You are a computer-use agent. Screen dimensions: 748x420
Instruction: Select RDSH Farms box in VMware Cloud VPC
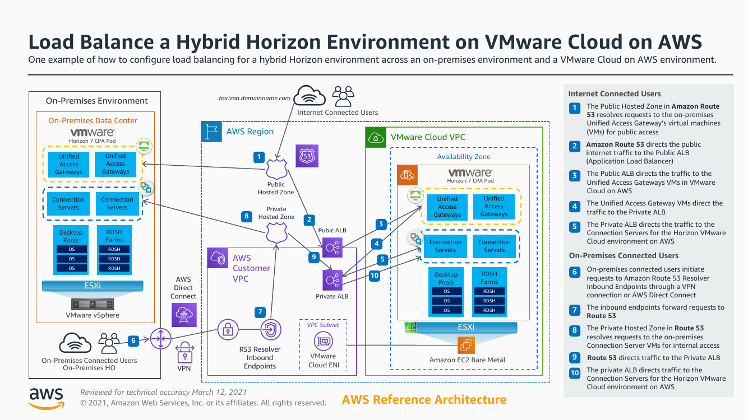tap(490, 292)
